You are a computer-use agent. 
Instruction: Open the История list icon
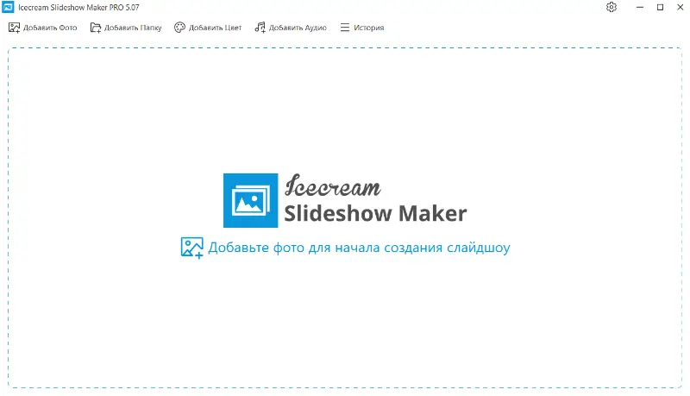(345, 28)
